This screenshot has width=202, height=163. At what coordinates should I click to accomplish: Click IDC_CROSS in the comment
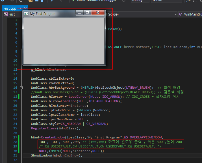point(141,97)
